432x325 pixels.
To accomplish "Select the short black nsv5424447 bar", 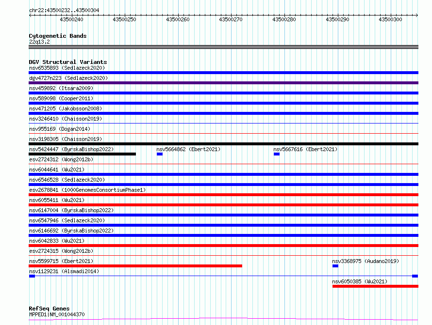I will point(82,154).
